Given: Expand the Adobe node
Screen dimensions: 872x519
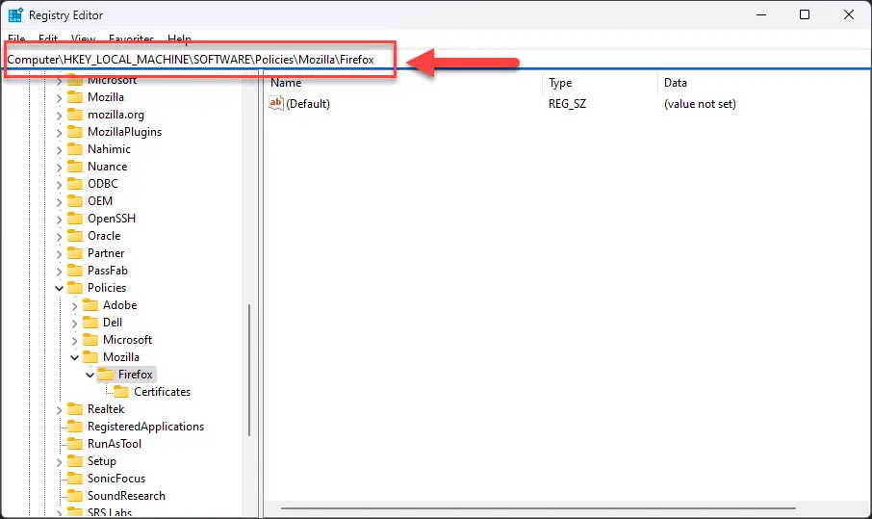Looking at the screenshot, I should [74, 305].
